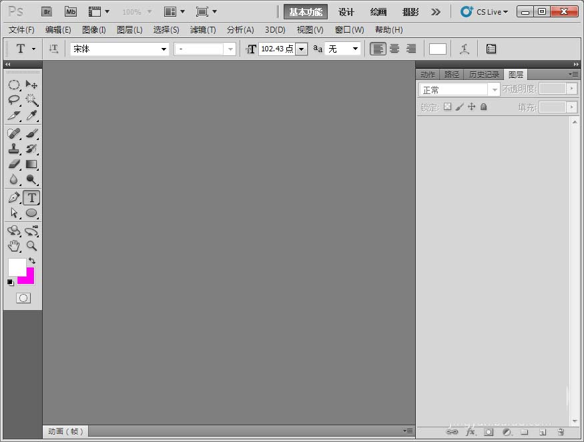Select the Zoom magnifier tool
The image size is (584, 442).
[x=31, y=246]
